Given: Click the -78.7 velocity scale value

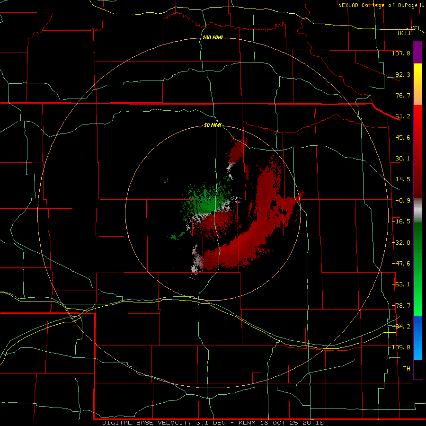Looking at the screenshot, I should click(401, 306).
